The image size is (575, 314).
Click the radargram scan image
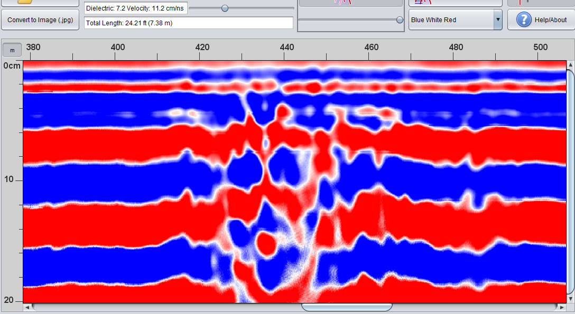click(x=295, y=182)
